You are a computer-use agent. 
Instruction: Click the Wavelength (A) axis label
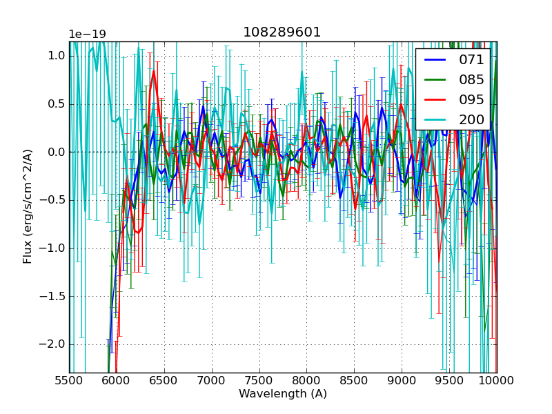coord(282,394)
